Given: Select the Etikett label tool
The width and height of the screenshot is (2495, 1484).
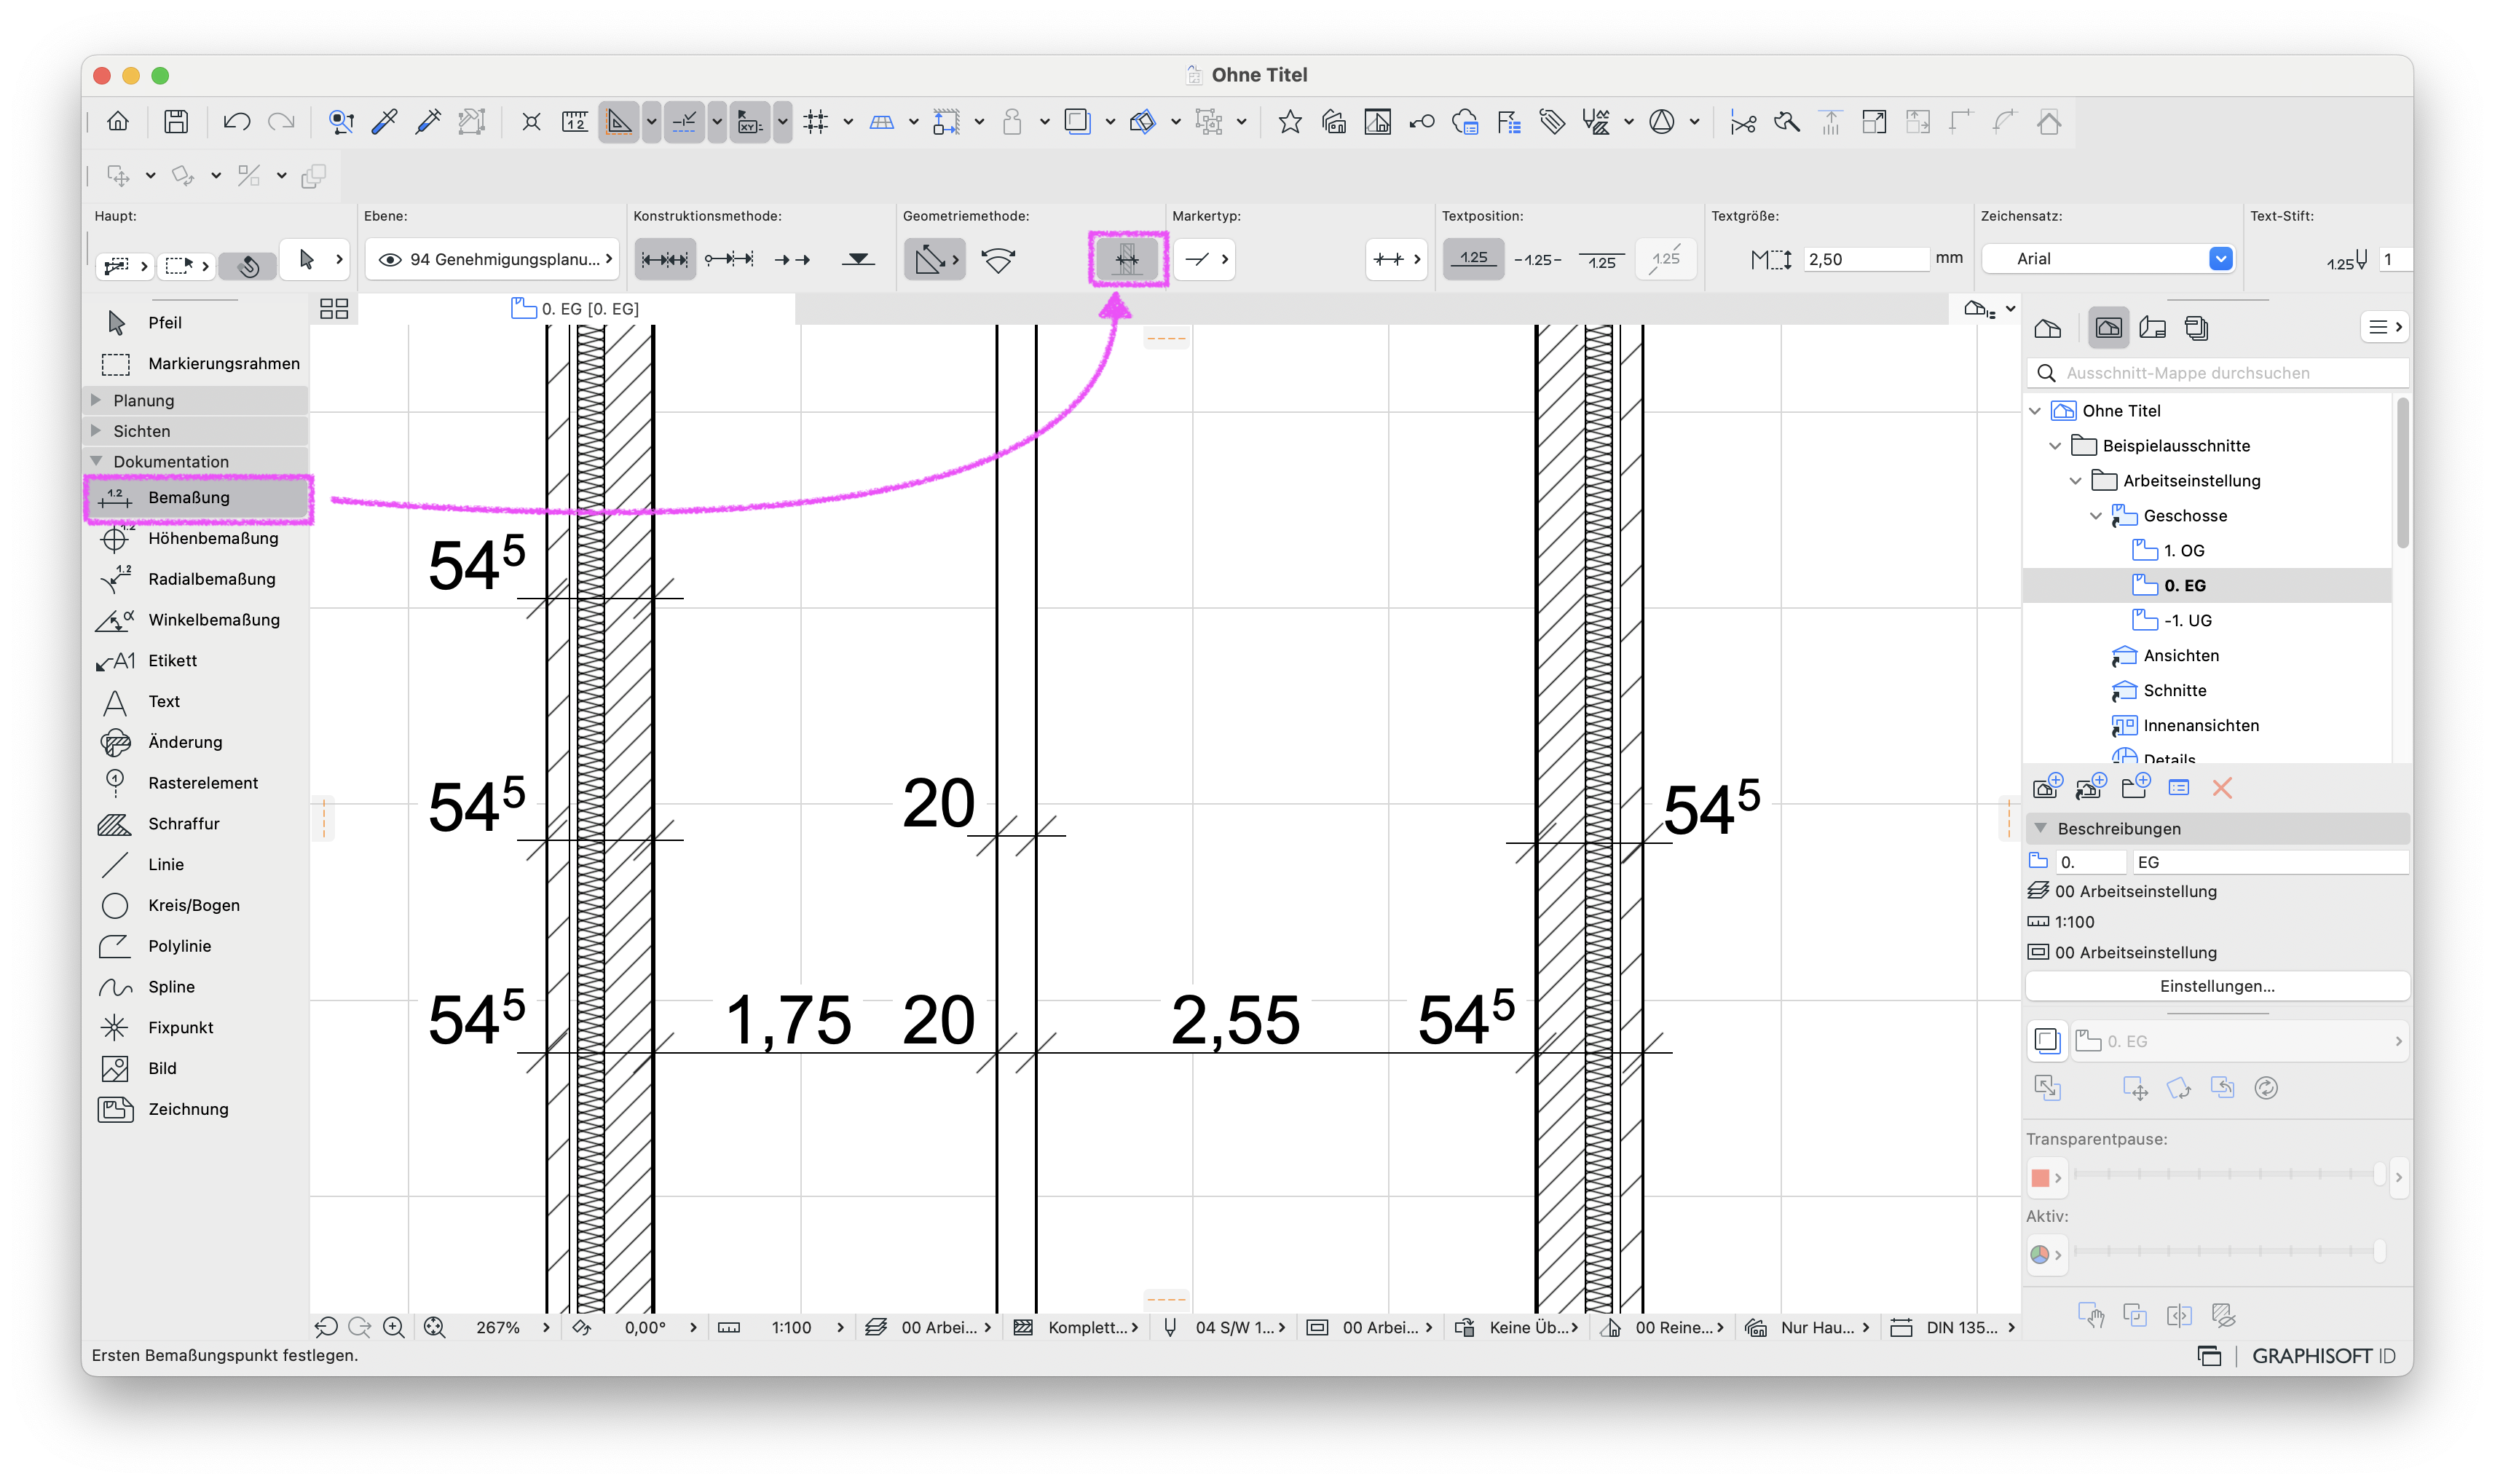Looking at the screenshot, I should [x=196, y=660].
